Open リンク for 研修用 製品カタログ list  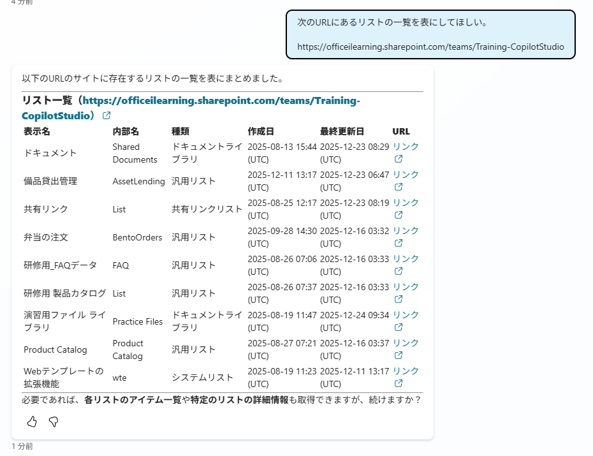click(406, 286)
